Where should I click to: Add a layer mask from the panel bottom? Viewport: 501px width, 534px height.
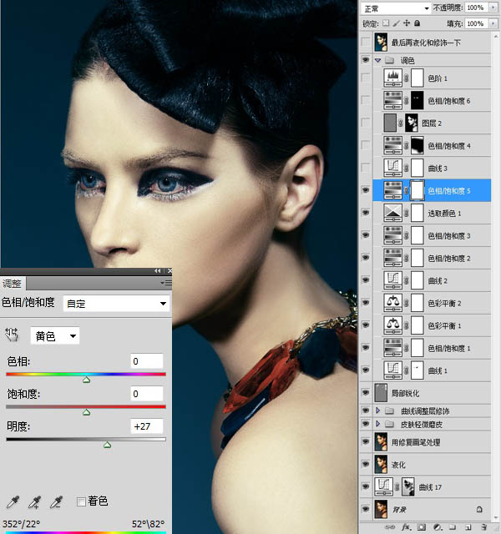(x=423, y=527)
